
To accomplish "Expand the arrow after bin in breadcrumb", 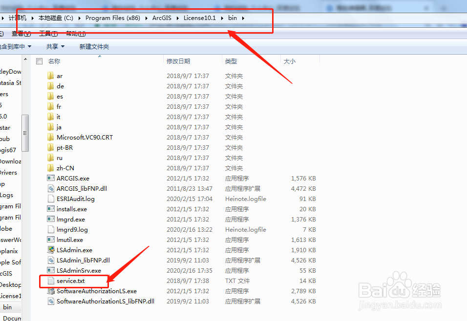I will pos(243,18).
